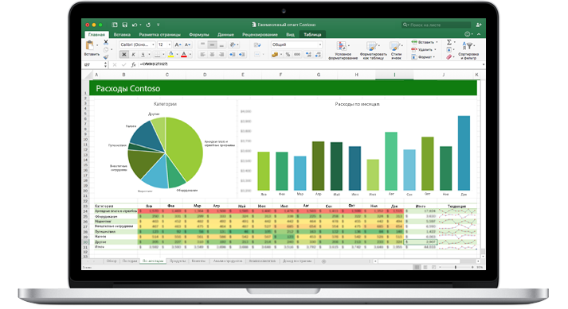Click the Save icon in title bar

pyautogui.click(x=124, y=25)
